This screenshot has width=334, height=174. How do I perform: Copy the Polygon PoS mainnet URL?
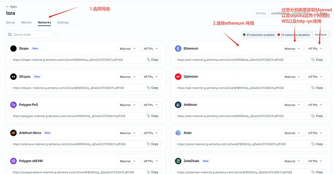tap(153, 116)
